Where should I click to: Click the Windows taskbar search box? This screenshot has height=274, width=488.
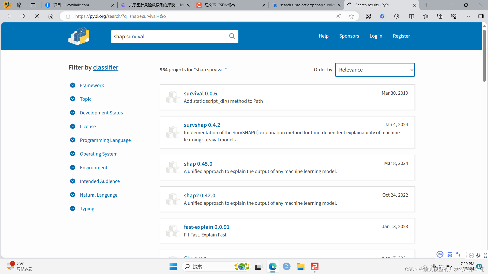point(216,267)
